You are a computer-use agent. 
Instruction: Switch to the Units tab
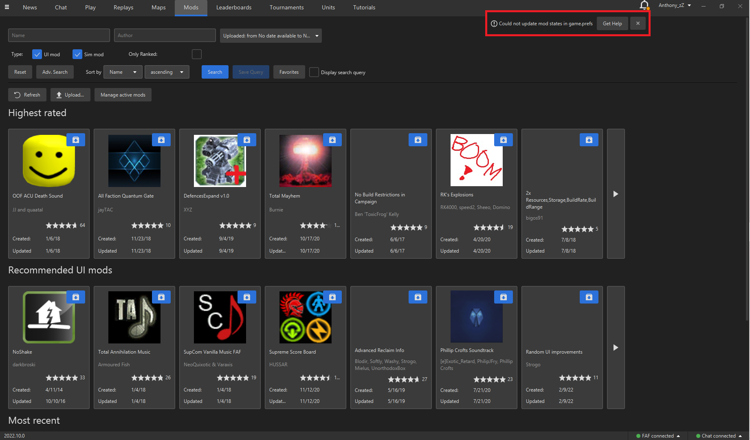click(328, 7)
